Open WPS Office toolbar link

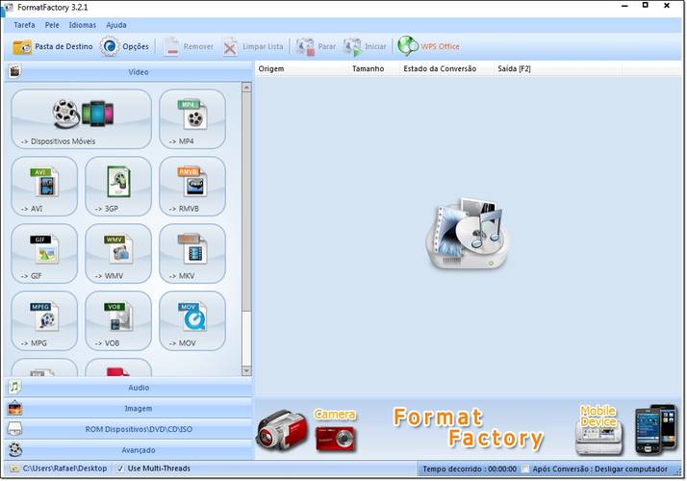tap(428, 46)
